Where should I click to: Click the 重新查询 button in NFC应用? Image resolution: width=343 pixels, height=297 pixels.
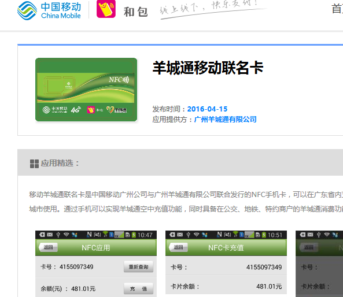tap(138, 266)
